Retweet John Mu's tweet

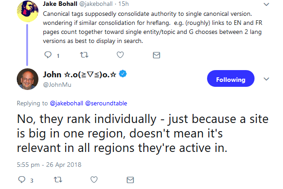(57, 180)
